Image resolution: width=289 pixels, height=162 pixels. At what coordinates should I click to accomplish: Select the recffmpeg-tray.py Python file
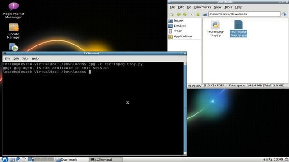click(x=215, y=29)
